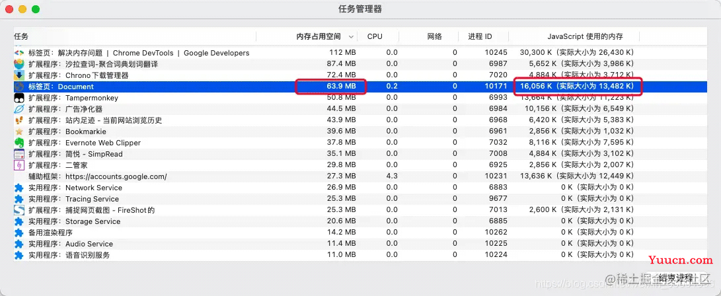Click the Tampermonkey extension icon
This screenshot has height=296, width=721.
(x=19, y=97)
